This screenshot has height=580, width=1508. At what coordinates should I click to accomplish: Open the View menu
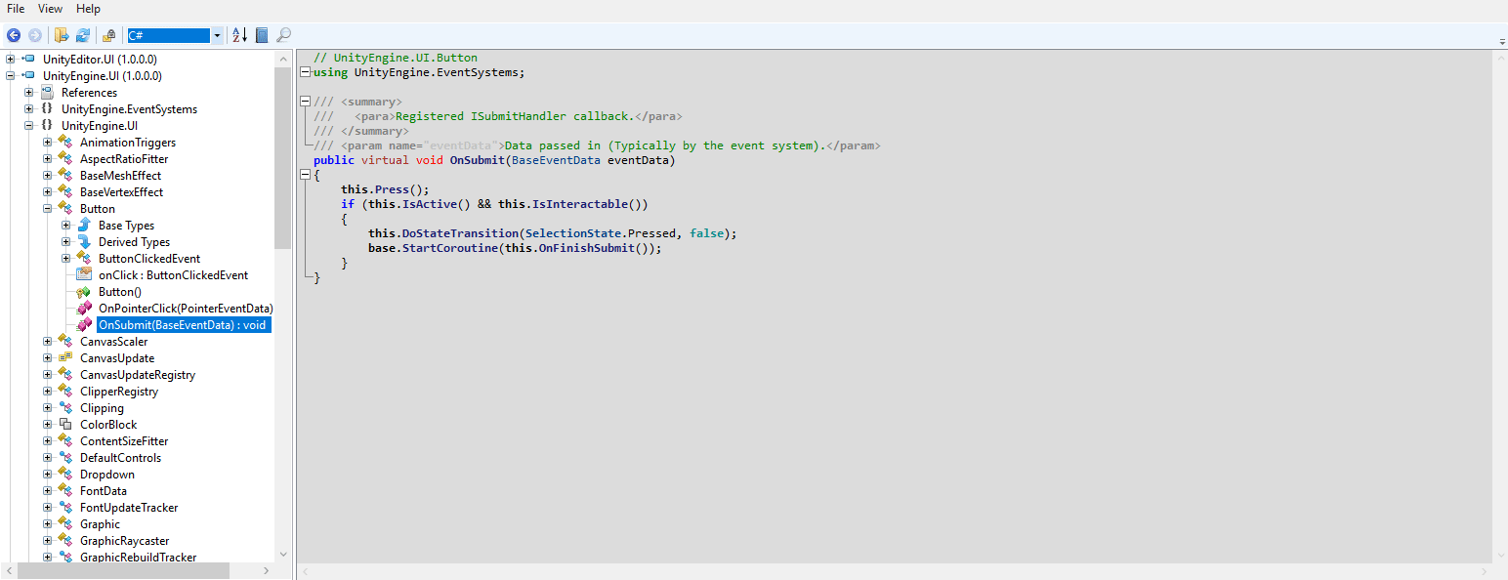click(x=50, y=9)
